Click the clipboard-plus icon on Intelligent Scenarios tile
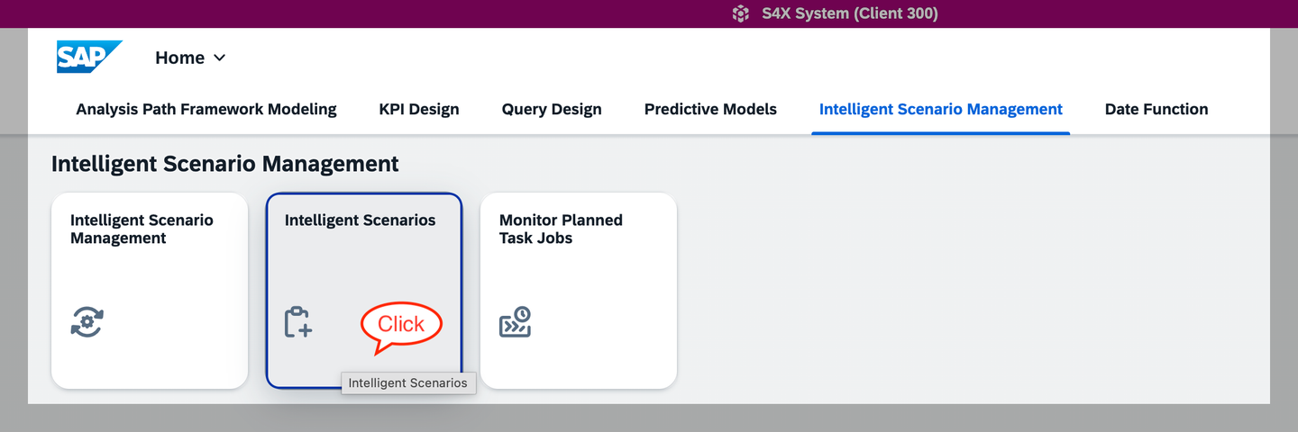1298x432 pixels. (298, 322)
